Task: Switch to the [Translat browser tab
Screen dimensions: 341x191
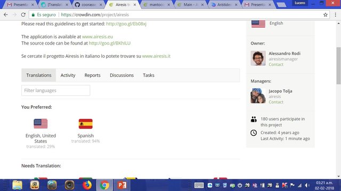Action: pyautogui.click(x=54, y=5)
